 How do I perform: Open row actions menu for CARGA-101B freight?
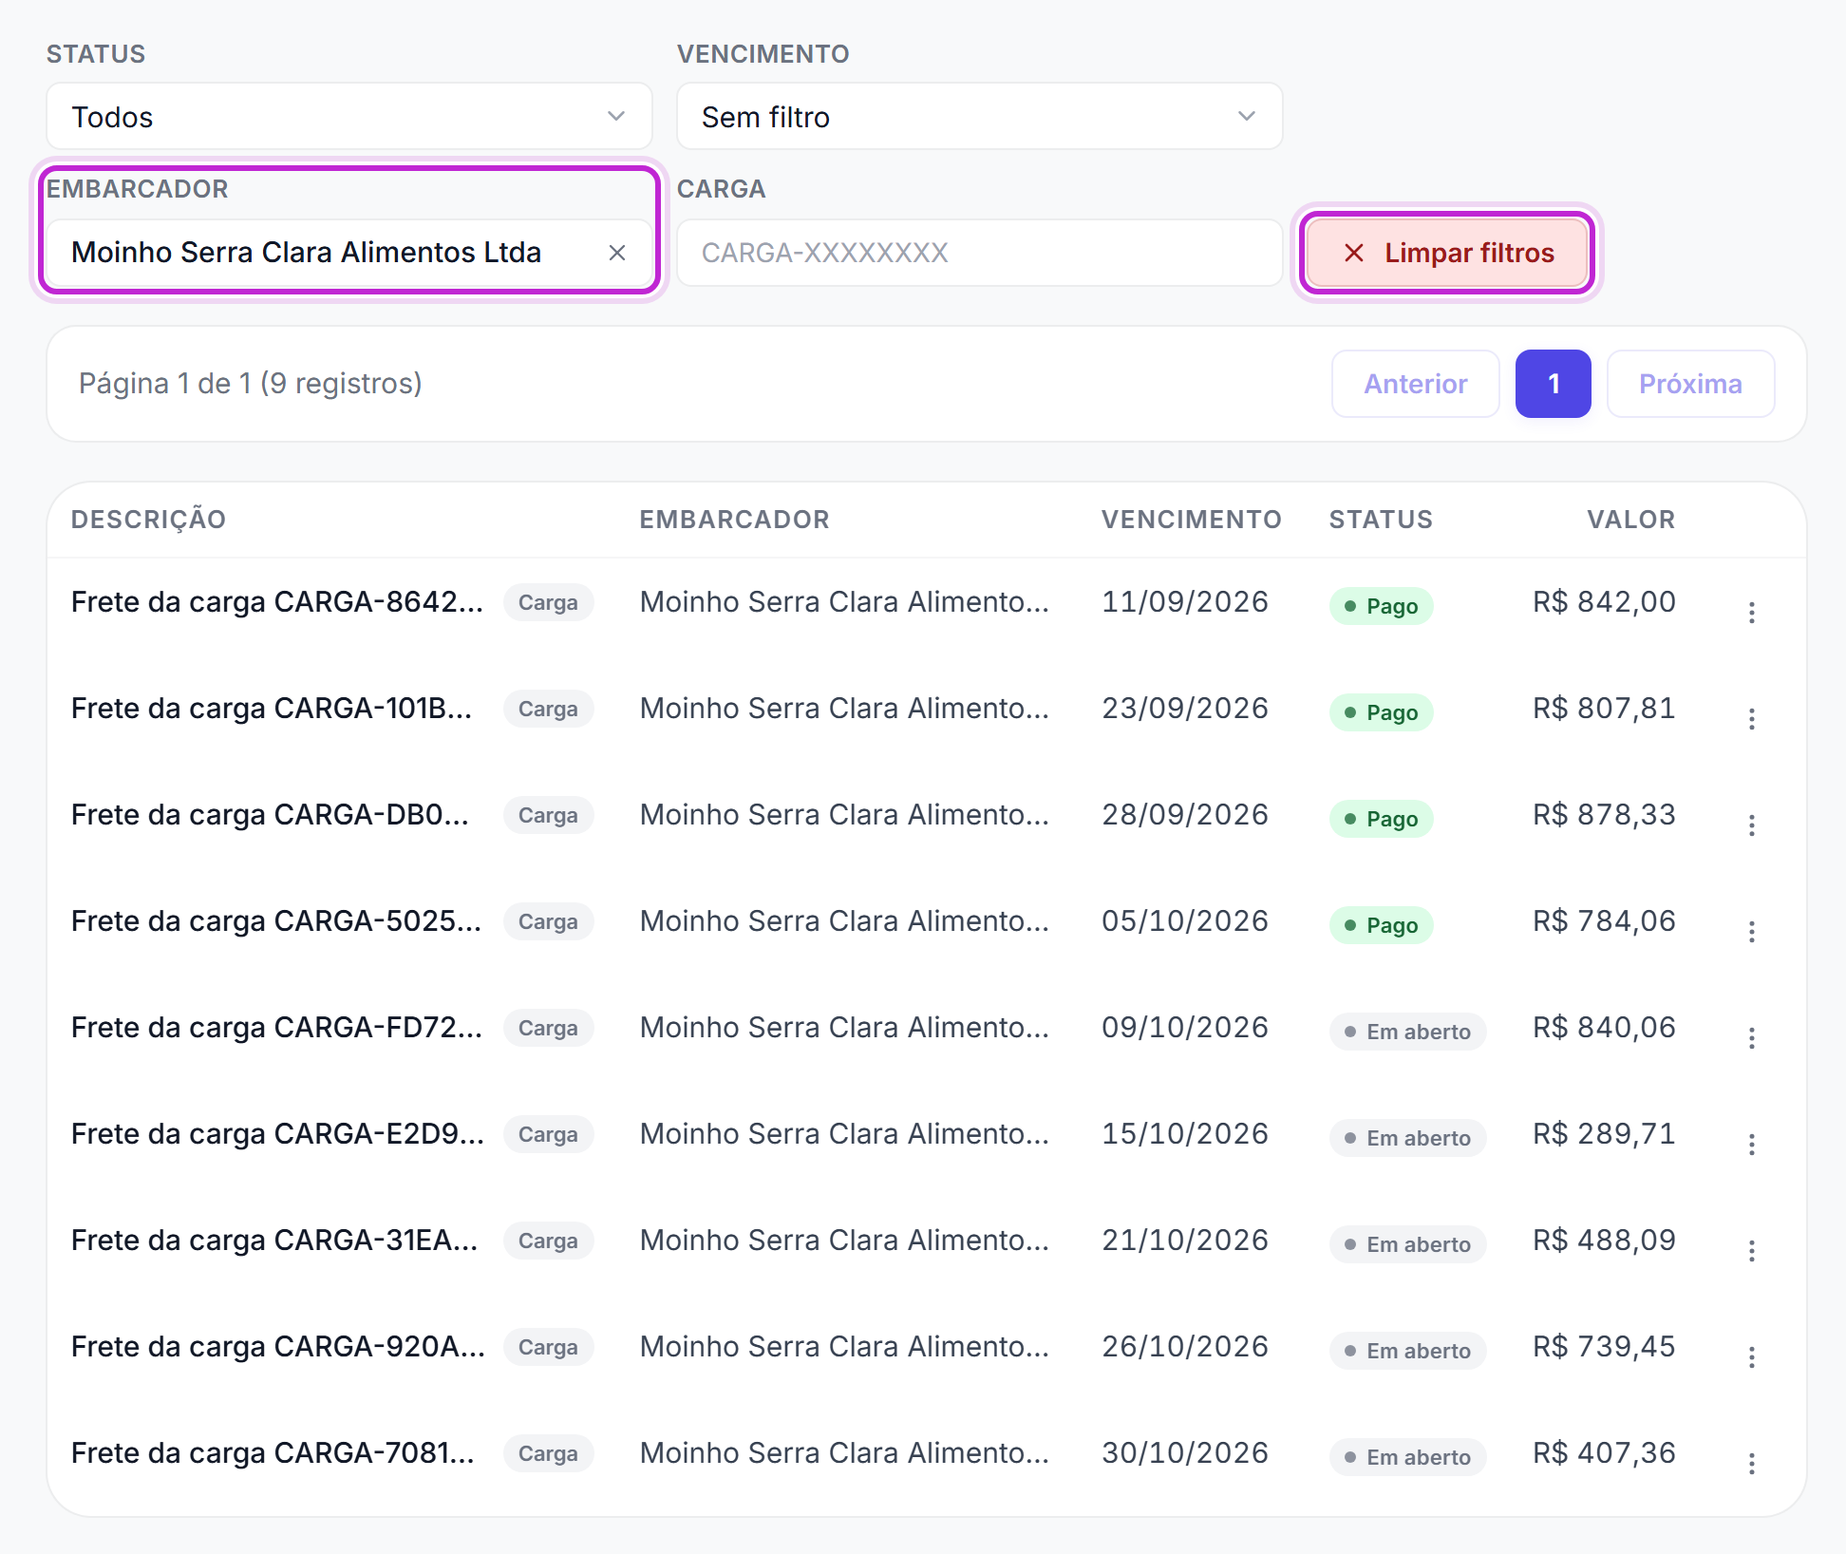click(1752, 718)
